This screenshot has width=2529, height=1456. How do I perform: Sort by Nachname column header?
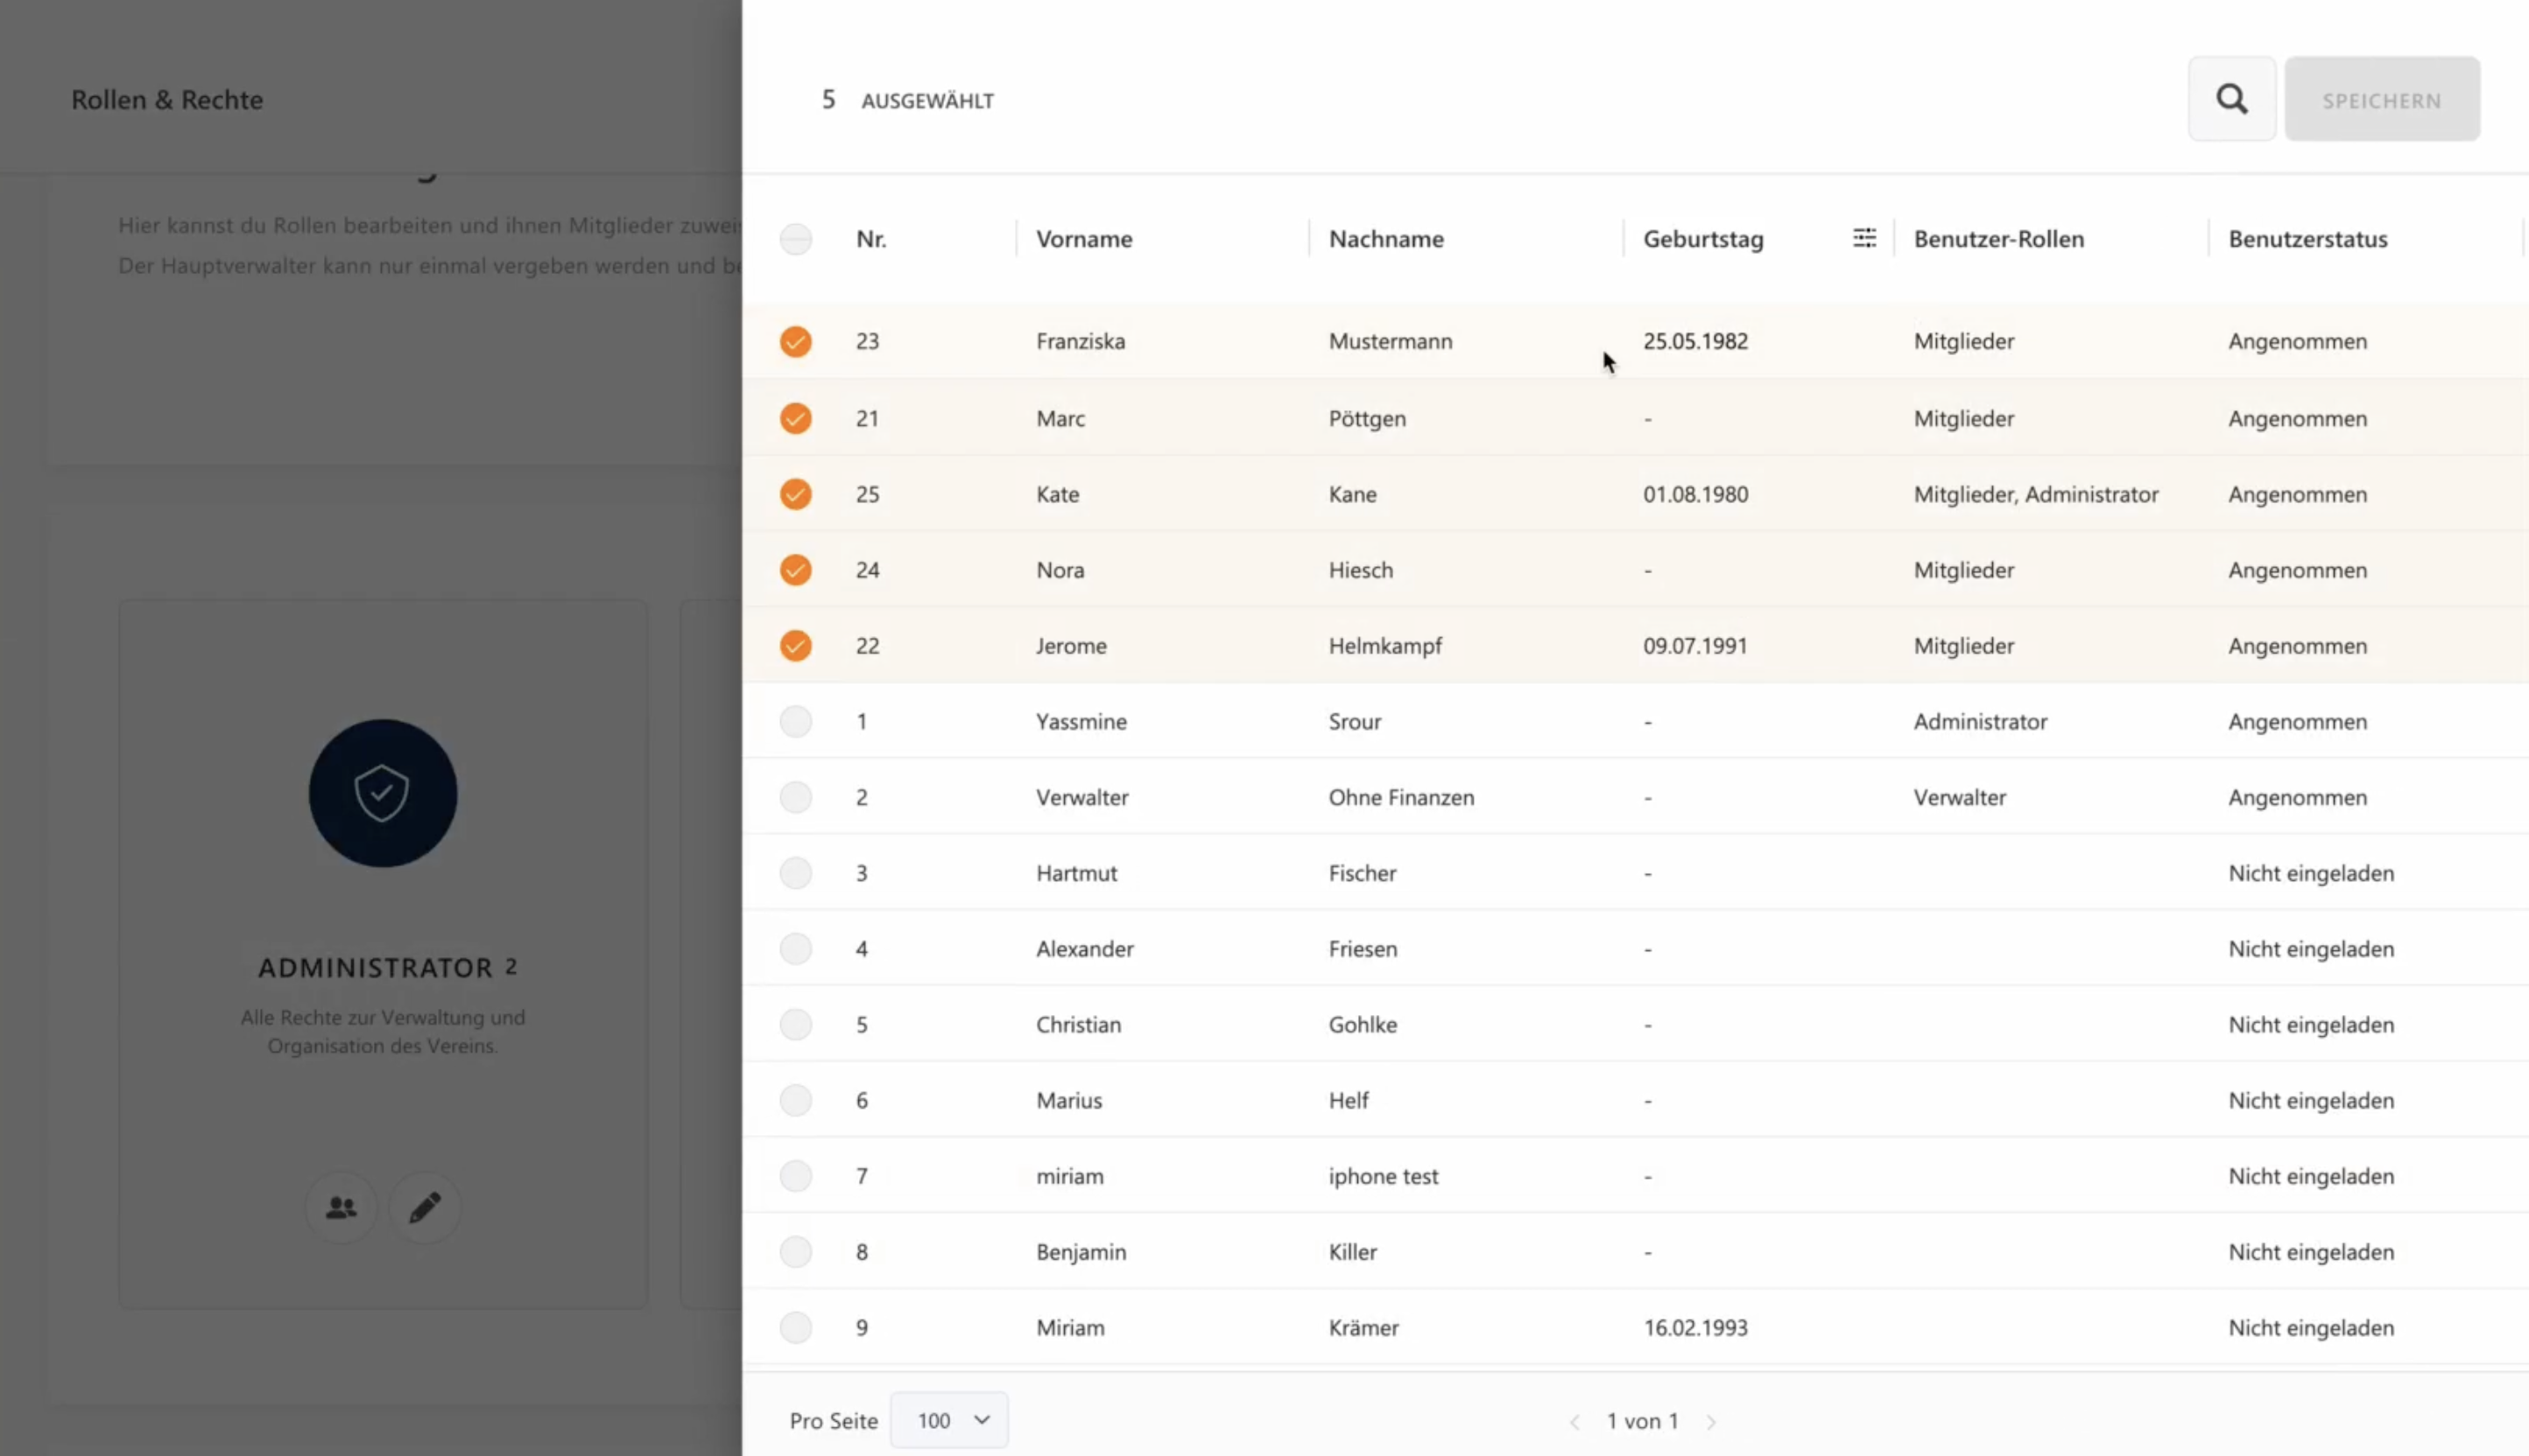tap(1386, 239)
